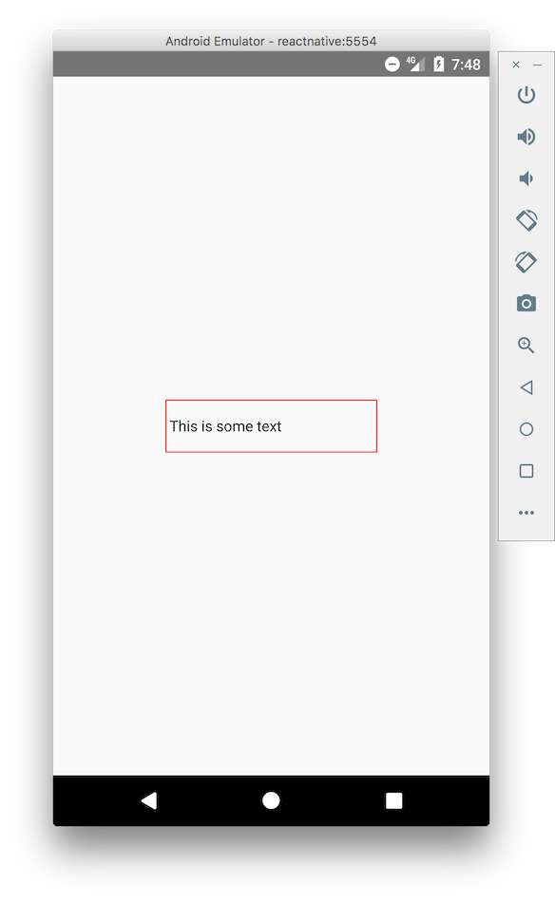Click the sidebar back triangle icon
This screenshot has height=902, width=555.
526,387
